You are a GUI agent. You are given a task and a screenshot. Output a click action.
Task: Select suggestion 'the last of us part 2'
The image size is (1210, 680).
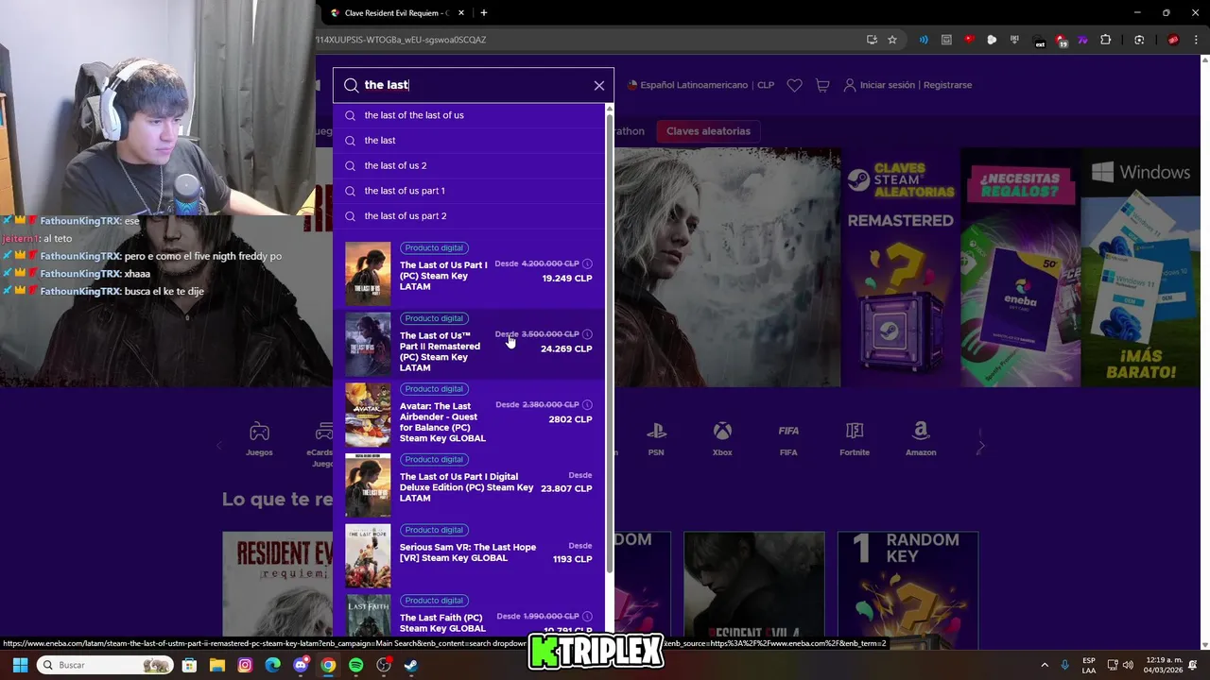point(469,216)
